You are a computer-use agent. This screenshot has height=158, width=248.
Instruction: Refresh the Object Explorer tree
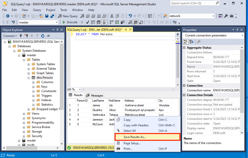43,36
